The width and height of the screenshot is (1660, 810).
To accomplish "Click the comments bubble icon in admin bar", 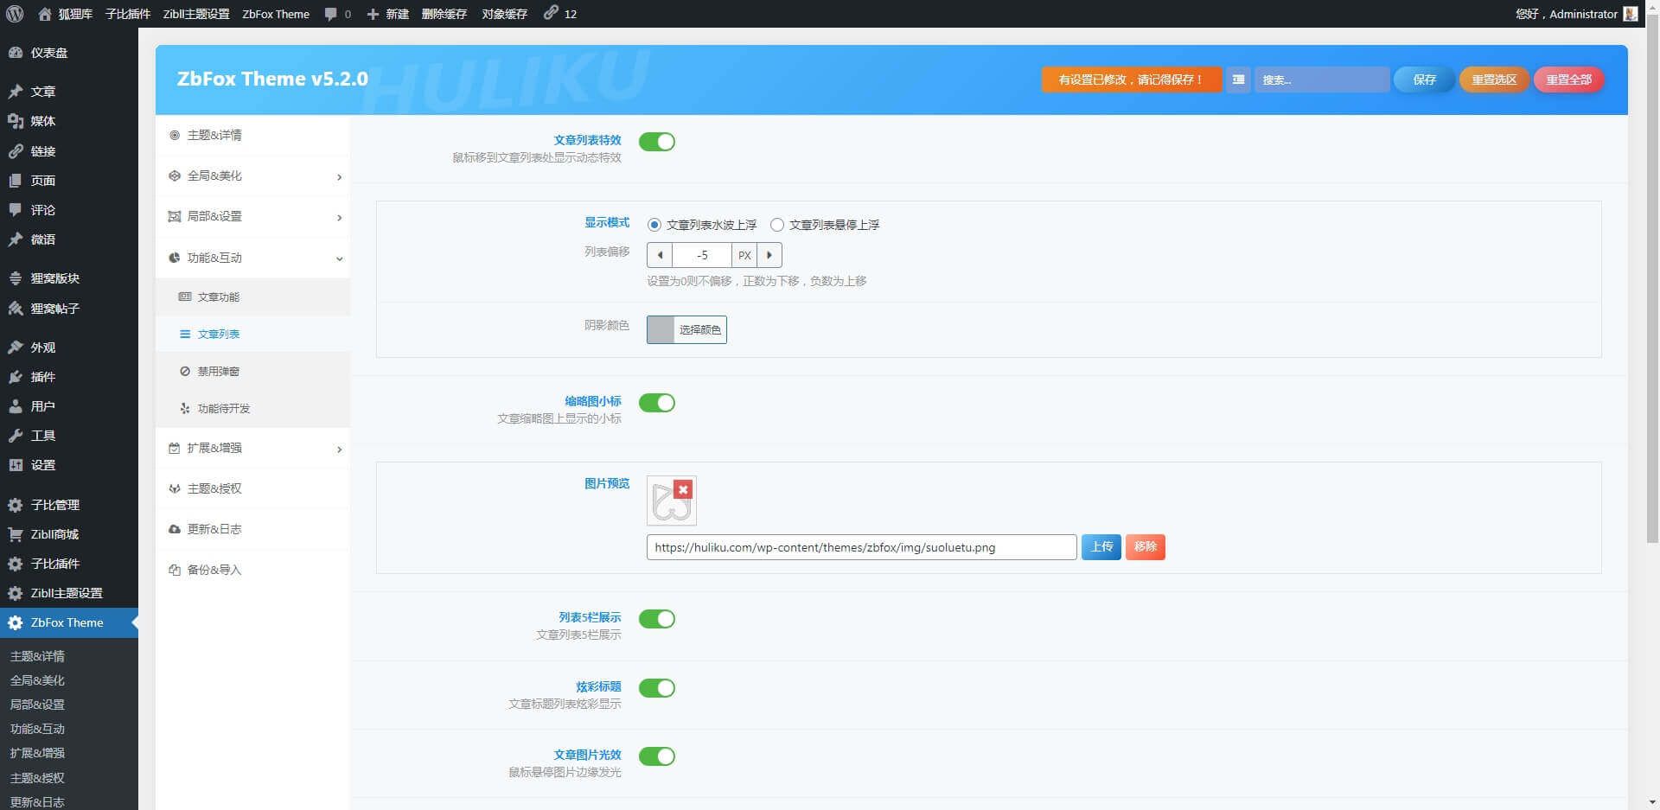I will [x=330, y=14].
